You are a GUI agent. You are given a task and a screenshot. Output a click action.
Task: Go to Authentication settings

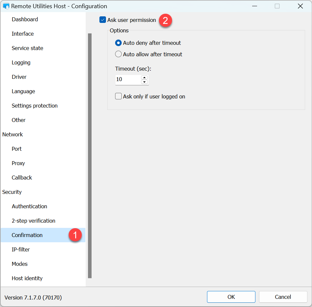[29, 206]
